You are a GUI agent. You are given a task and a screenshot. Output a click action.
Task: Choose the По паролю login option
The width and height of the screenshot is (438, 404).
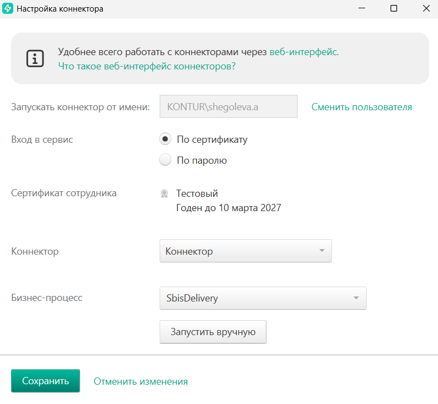click(165, 160)
